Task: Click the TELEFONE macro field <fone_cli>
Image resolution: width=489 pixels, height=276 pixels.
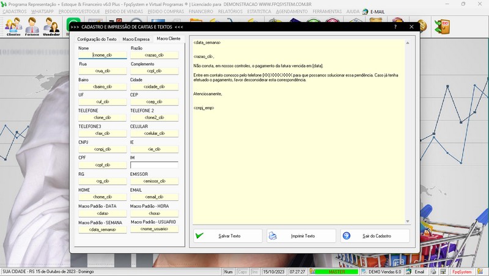Action: click(103, 117)
